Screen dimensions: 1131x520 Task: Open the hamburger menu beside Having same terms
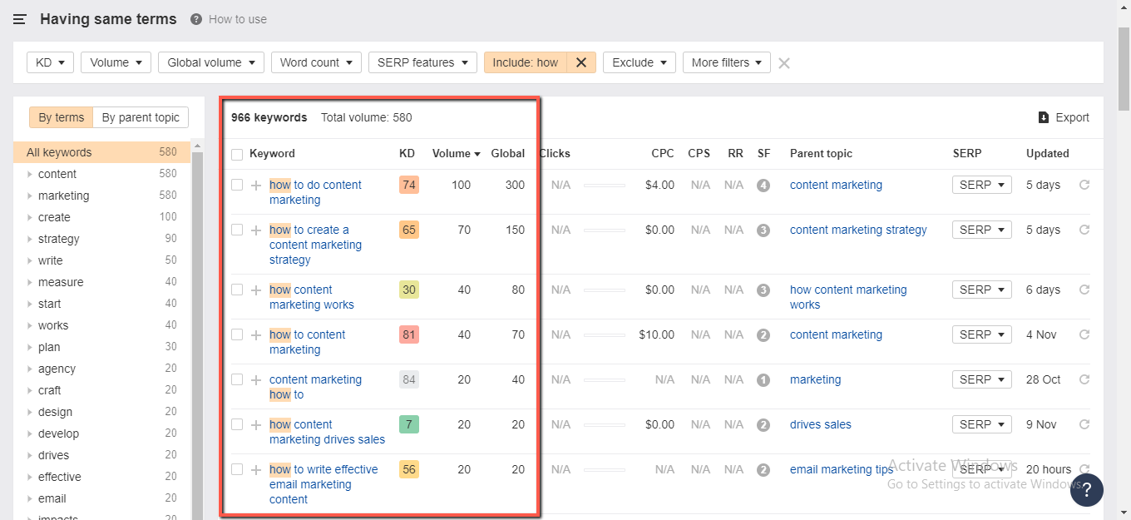pyautogui.click(x=20, y=19)
